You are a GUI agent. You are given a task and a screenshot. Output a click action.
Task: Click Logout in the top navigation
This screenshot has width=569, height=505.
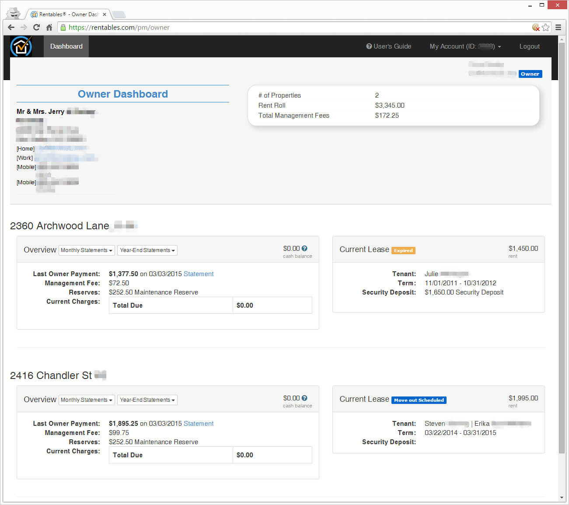click(529, 46)
